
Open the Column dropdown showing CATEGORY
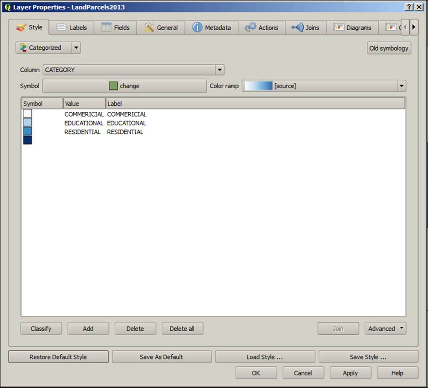click(x=219, y=70)
